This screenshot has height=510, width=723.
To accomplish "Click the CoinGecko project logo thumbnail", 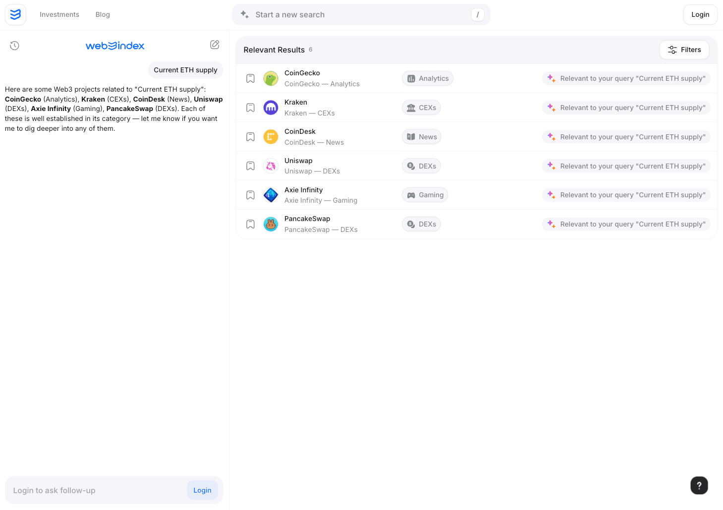I will pyautogui.click(x=271, y=78).
